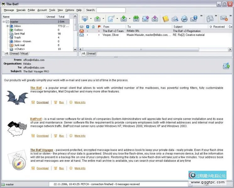Click the Delete message envelope icon
This screenshot has height=188, width=234.
(224, 18)
